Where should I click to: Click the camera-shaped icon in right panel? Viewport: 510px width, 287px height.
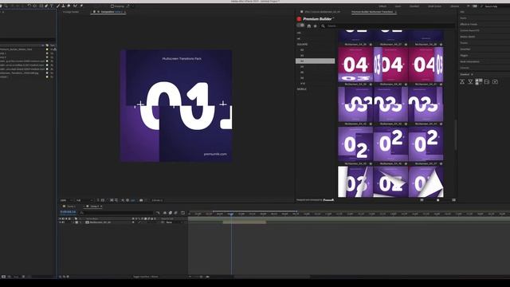495,81
